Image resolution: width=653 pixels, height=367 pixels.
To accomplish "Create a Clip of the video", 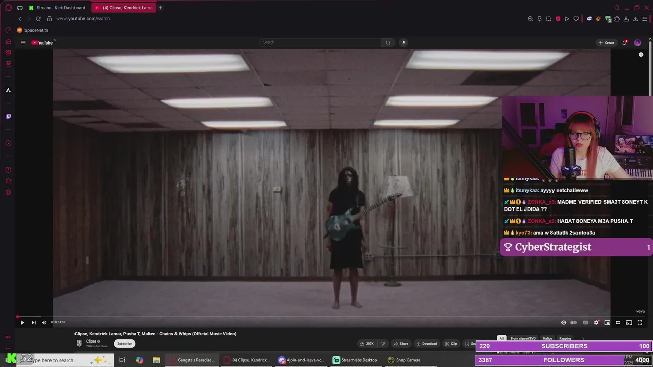I will [x=451, y=344].
